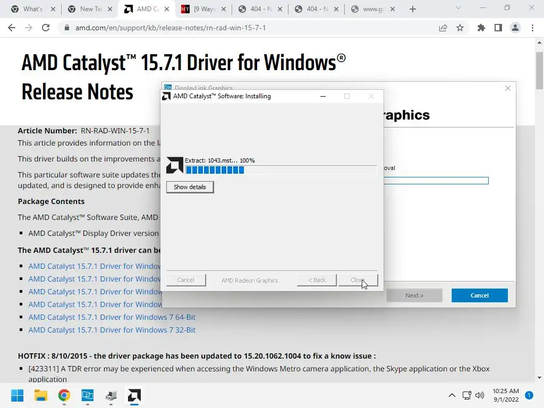The height and width of the screenshot is (408, 544).
Task: Open Catalyst Driver for Windows 7 64-Bit link
Action: point(112,317)
